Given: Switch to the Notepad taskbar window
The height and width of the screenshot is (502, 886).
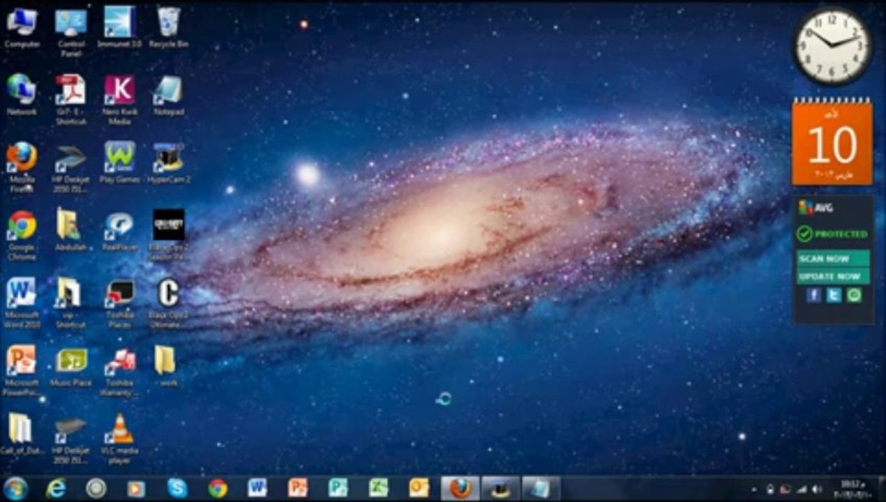Looking at the screenshot, I should coord(541,488).
